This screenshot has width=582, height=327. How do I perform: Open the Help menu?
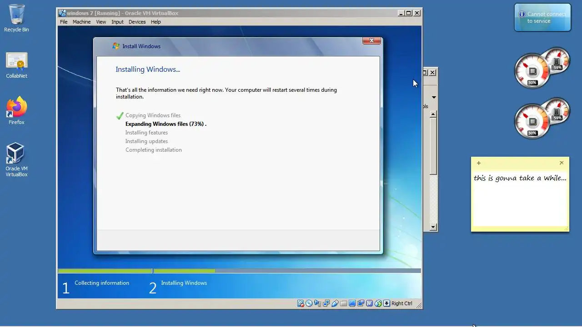click(156, 22)
